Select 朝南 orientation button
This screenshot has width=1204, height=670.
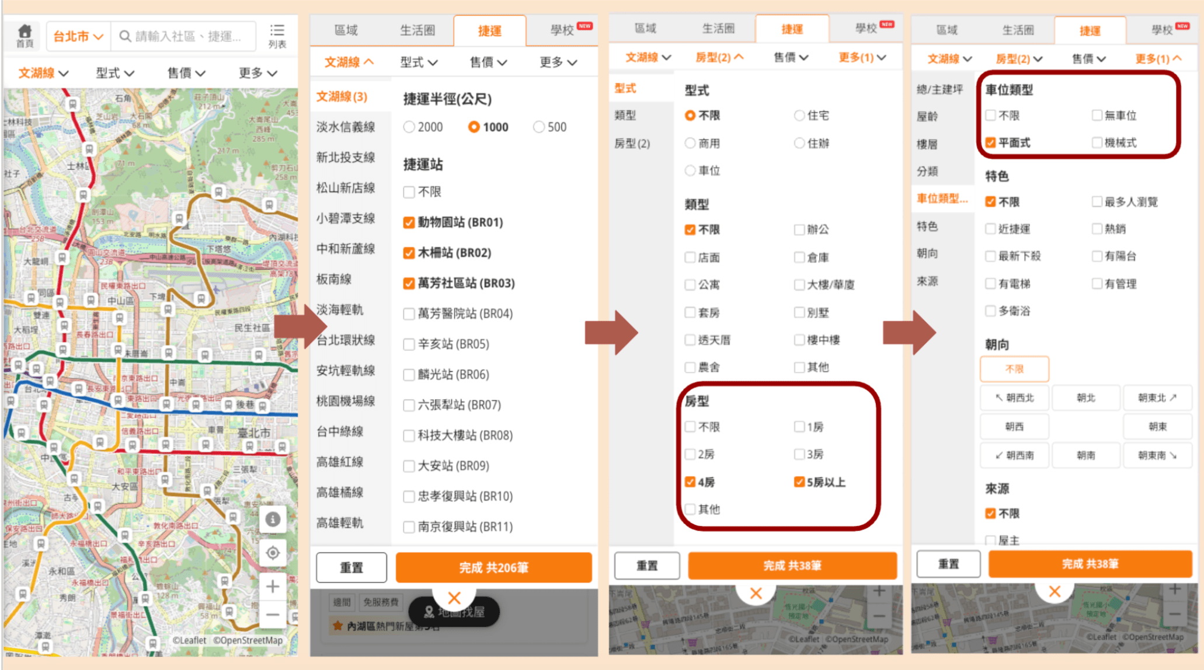[1085, 455]
